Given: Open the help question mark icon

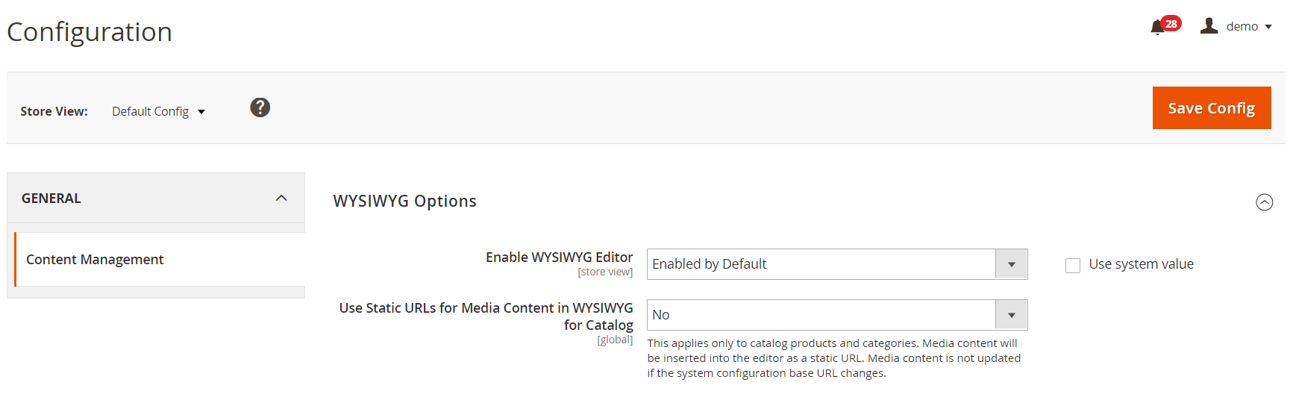Looking at the screenshot, I should (x=260, y=107).
